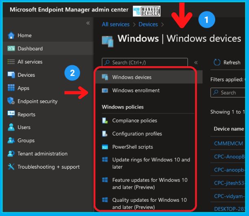The height and width of the screenshot is (216, 249).
Task: Click the Feature updates Windows logo icon
Action: 105,180
